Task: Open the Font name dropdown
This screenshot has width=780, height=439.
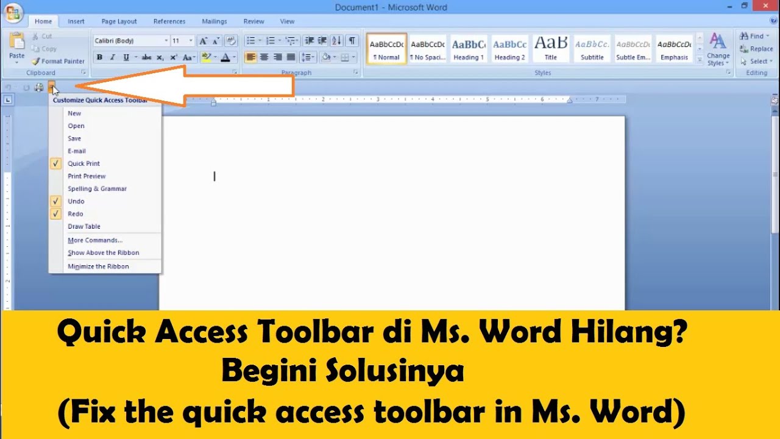Action: [x=166, y=41]
